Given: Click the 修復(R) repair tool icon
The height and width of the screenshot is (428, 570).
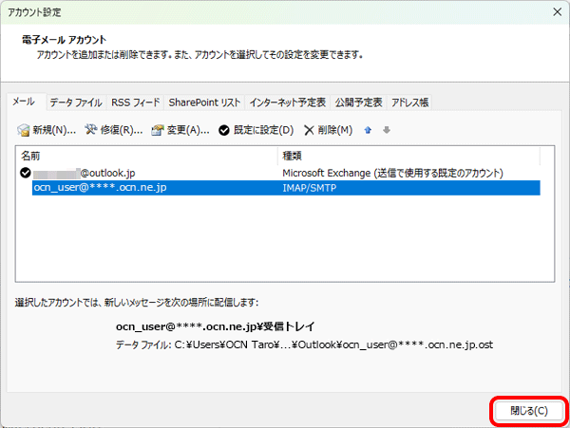Looking at the screenshot, I should point(91,130).
